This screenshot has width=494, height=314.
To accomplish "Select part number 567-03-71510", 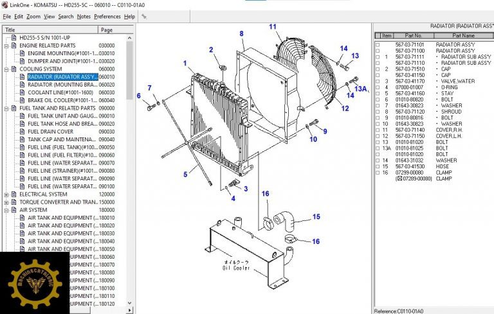I will click(x=410, y=69).
